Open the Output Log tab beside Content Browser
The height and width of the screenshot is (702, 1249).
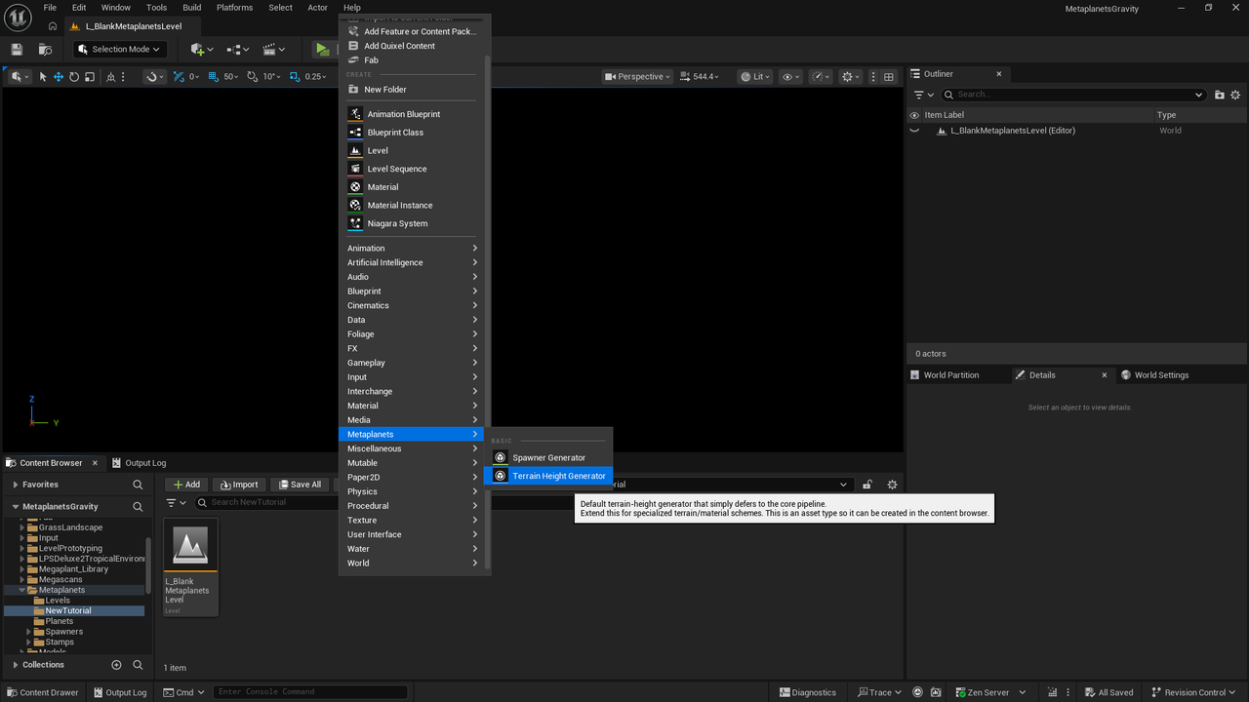point(140,463)
